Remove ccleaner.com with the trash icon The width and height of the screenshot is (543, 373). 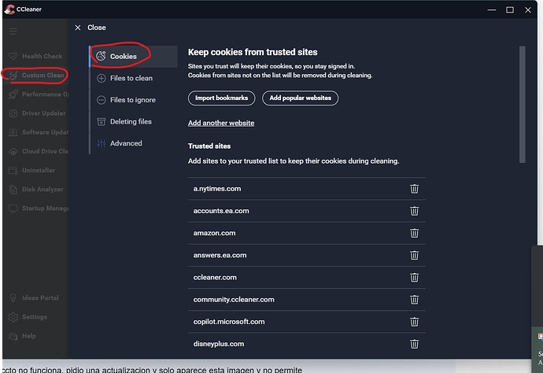pos(415,278)
